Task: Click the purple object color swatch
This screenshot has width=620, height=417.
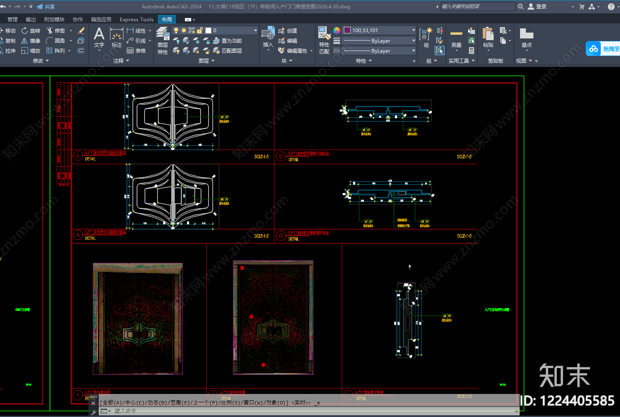Action: [x=347, y=30]
